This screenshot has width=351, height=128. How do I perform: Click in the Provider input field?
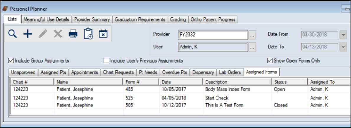tap(212, 35)
